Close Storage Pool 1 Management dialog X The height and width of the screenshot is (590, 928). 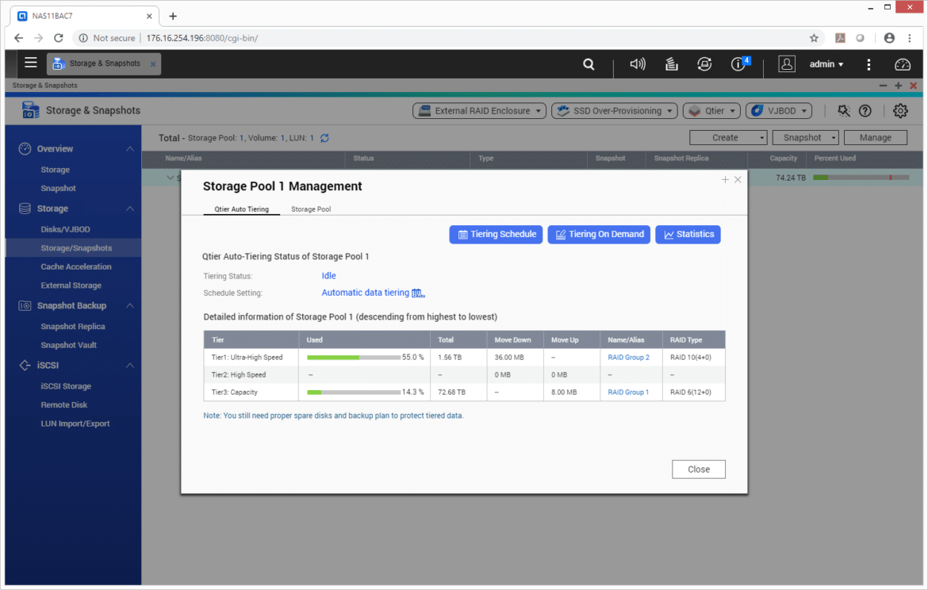pyautogui.click(x=738, y=179)
